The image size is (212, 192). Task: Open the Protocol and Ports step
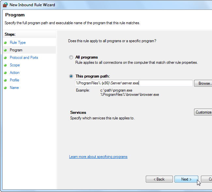tap(24, 58)
